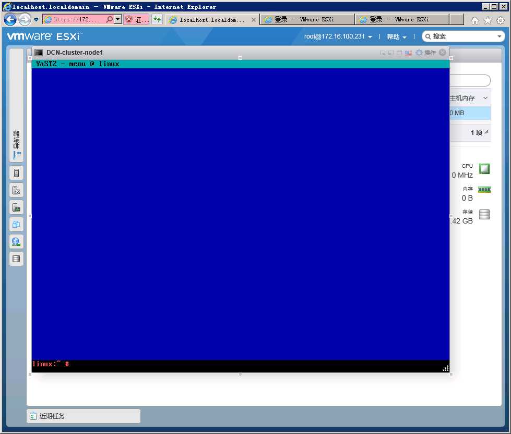Click the first console window size icon
Screen dimensions: 511x434
tap(383, 53)
